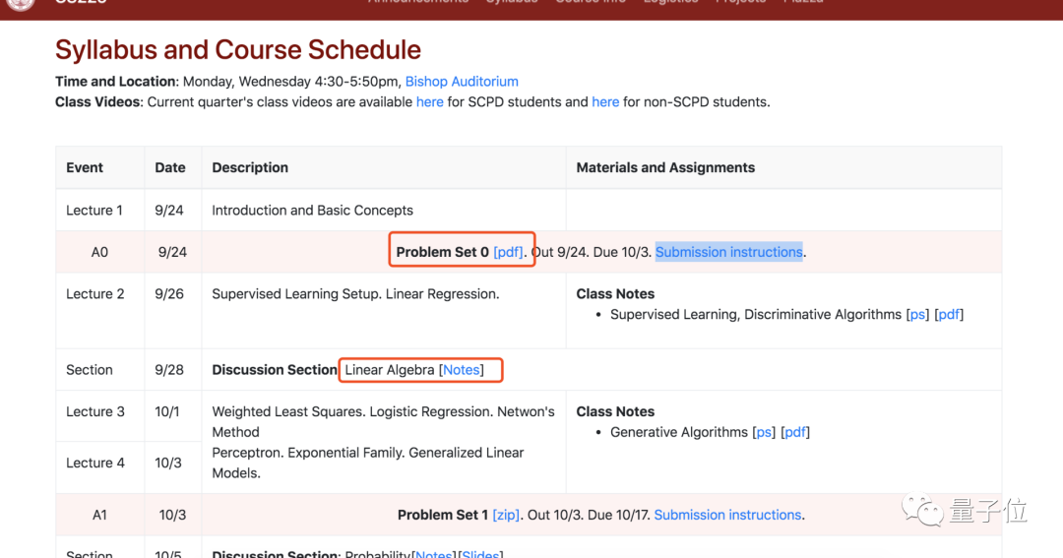Select the Introduction and Basic Concepts cell

(x=313, y=211)
